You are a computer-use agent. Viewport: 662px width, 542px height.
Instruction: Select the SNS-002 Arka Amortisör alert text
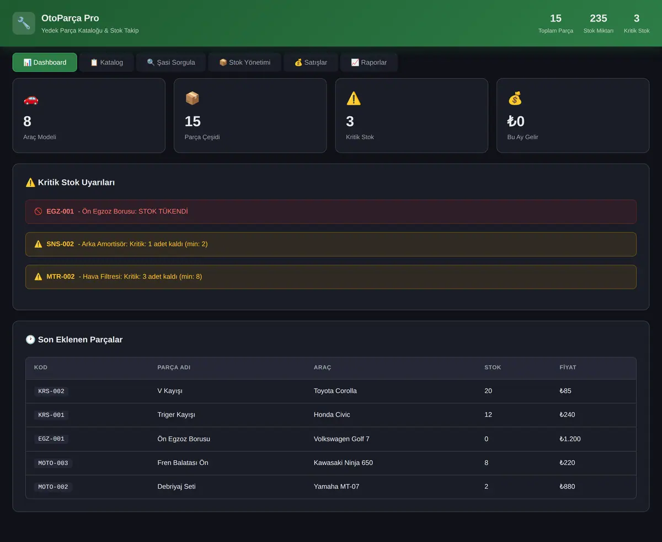coord(127,244)
